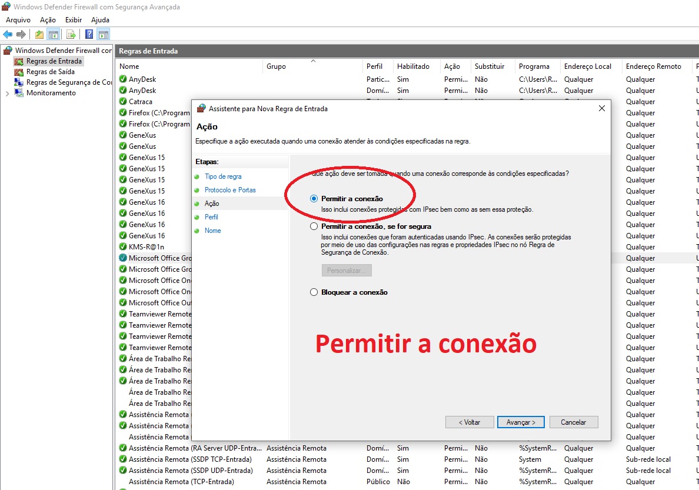Click the Voltar button
Viewport: 699px width, 490px height.
click(x=470, y=422)
